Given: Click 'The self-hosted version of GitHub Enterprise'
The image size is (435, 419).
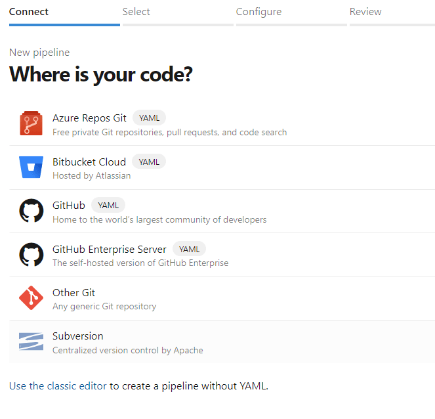Looking at the screenshot, I should [140, 263].
